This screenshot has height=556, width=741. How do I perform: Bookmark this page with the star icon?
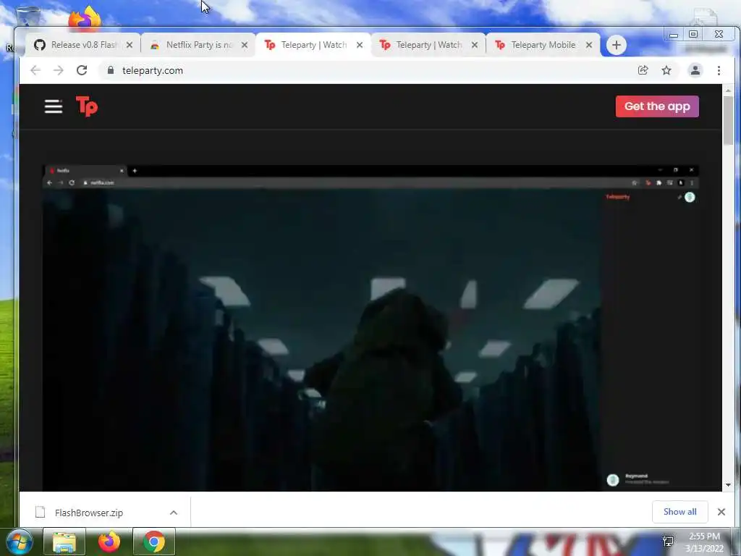pos(666,70)
